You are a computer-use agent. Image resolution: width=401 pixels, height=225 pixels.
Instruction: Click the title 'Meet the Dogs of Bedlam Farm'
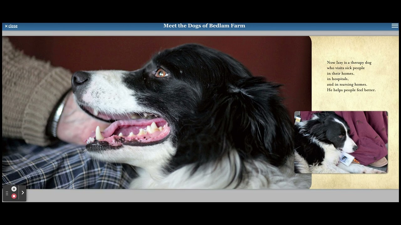(x=204, y=26)
